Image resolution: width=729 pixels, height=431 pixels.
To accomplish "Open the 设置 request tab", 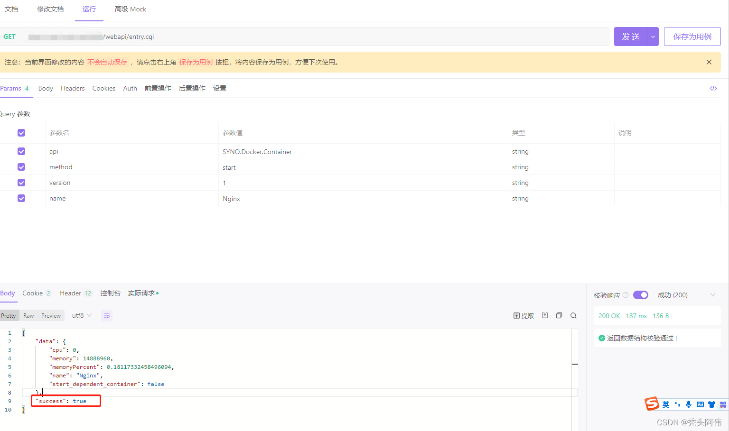I will tap(220, 88).
